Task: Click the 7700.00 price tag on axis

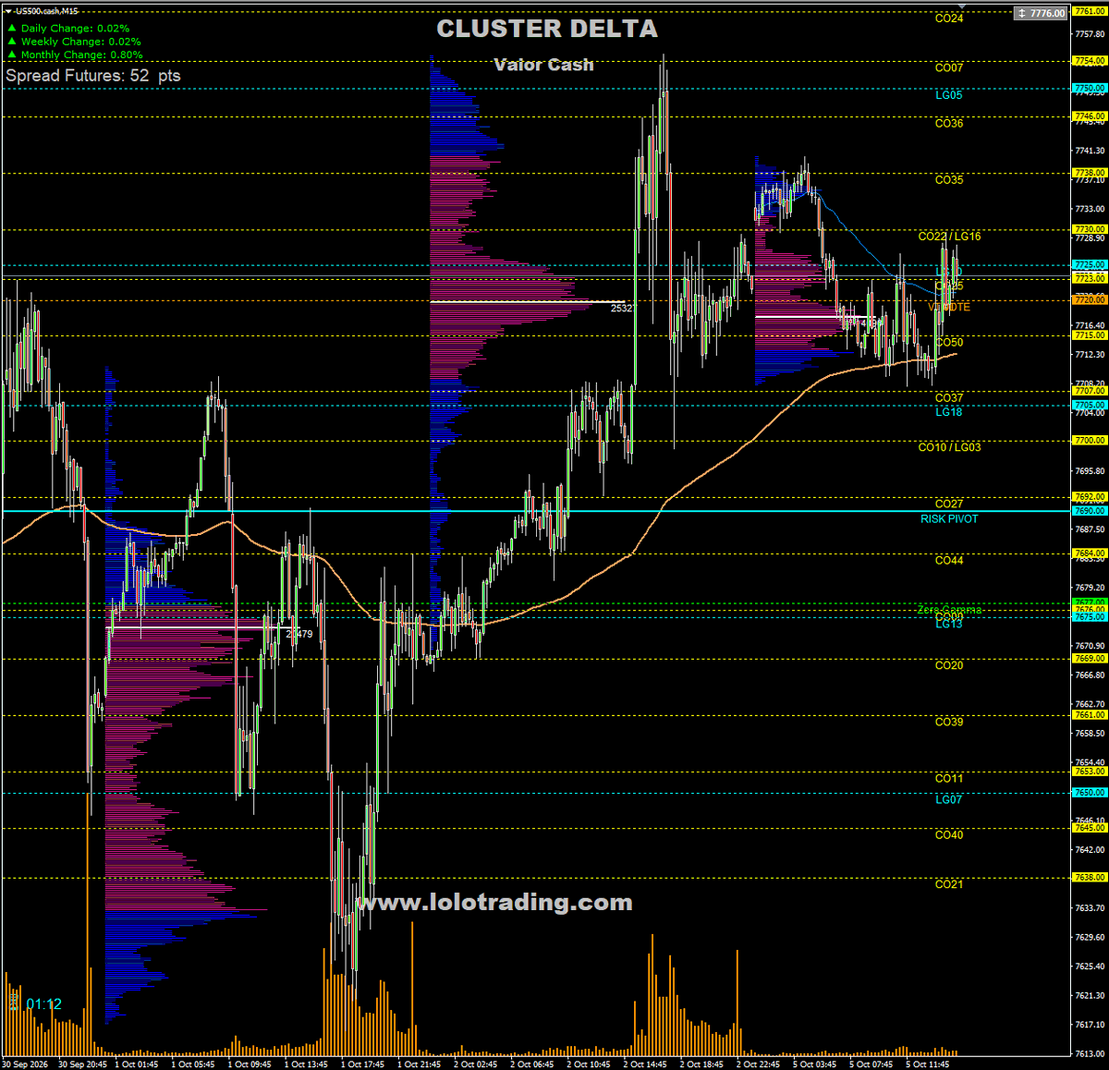Action: [x=1090, y=441]
